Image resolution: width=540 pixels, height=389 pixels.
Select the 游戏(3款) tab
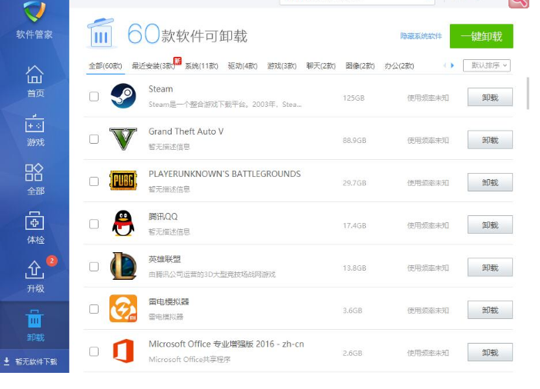(x=282, y=65)
